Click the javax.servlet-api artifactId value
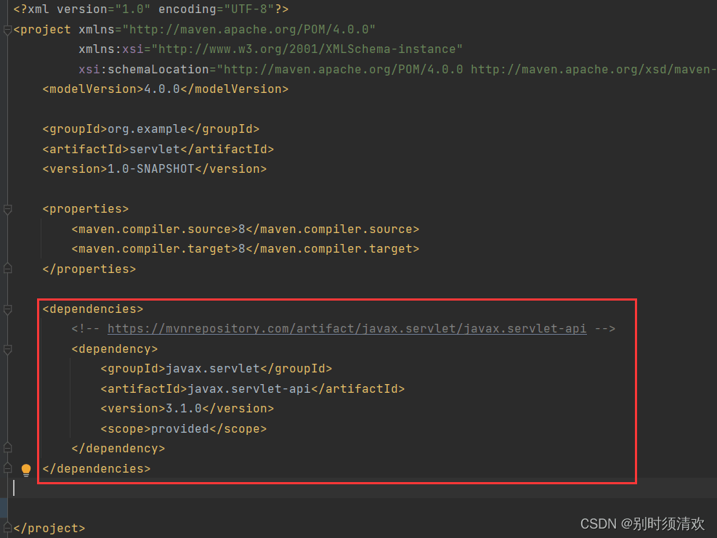The height and width of the screenshot is (538, 717). (x=248, y=388)
